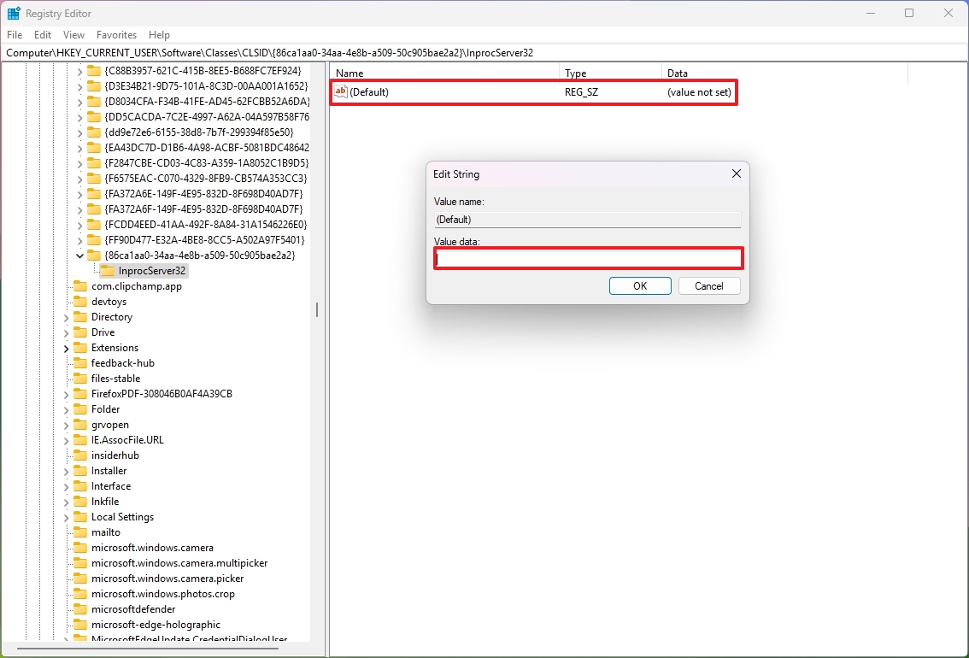Select the Local Settings folder icon

pos(80,516)
